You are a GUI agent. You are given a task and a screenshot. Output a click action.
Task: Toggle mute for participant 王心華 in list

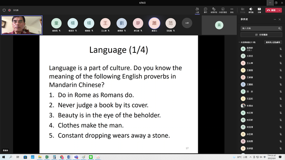click(281, 63)
